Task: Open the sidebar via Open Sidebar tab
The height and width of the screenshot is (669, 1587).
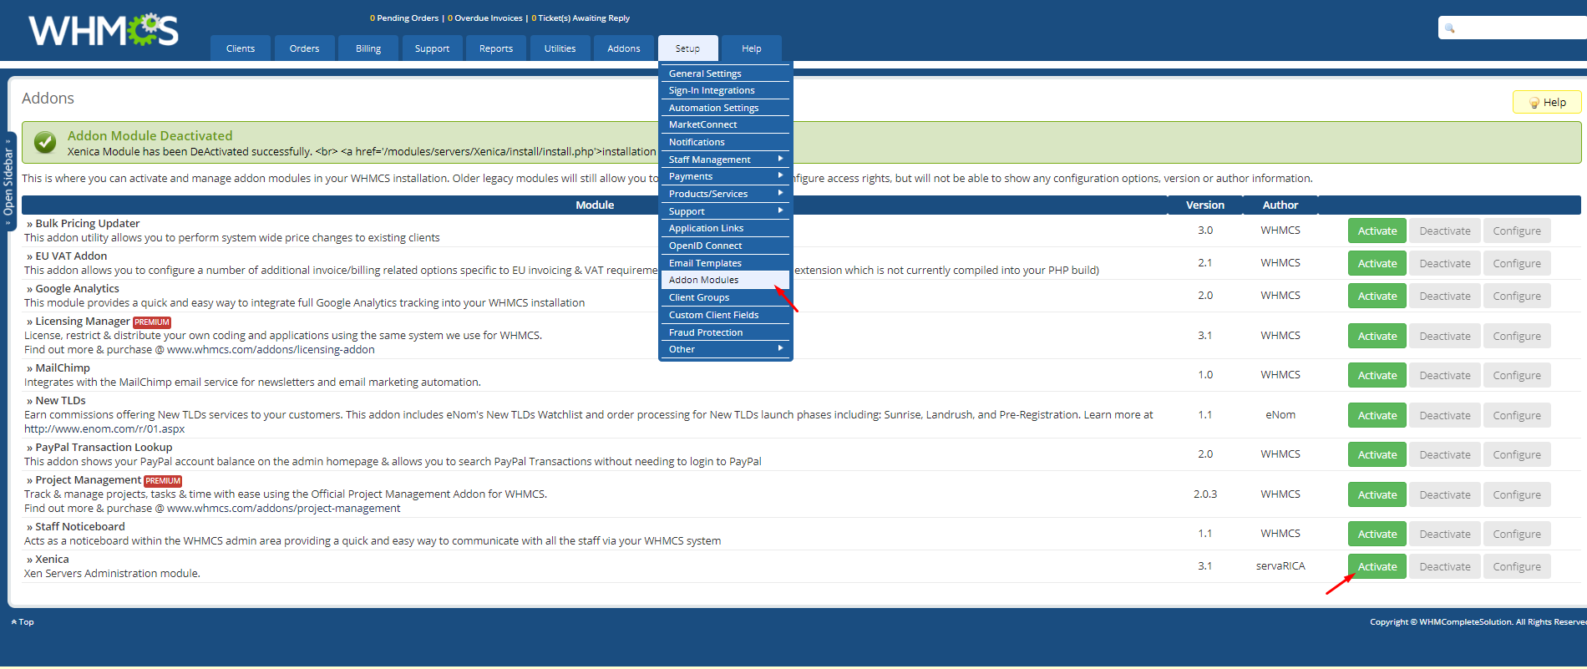Action: (8, 181)
